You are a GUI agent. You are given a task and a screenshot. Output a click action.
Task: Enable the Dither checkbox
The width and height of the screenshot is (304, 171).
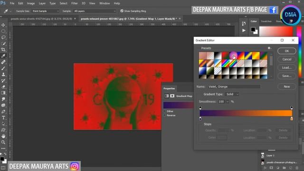pyautogui.click(x=165, y=111)
